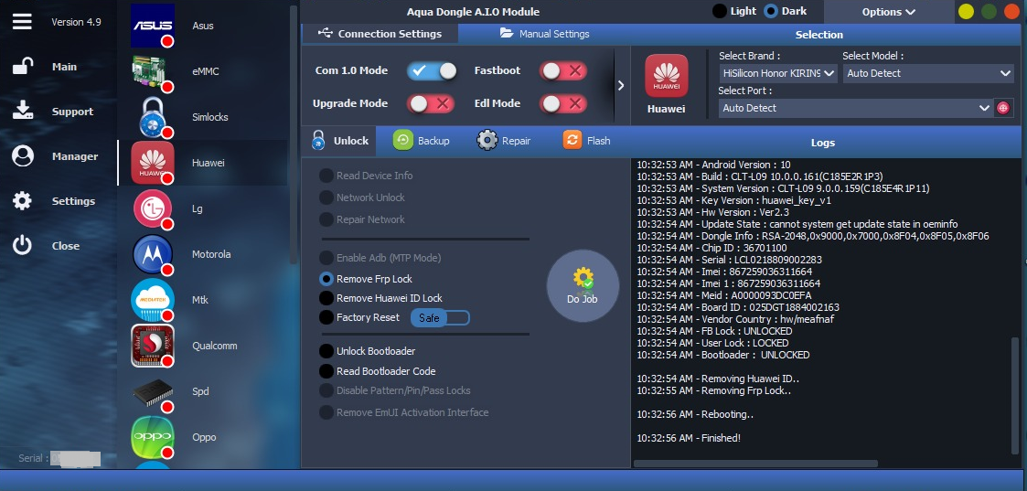This screenshot has height=491, width=1027.
Task: Select the Dark theme radio button
Action: click(x=771, y=11)
